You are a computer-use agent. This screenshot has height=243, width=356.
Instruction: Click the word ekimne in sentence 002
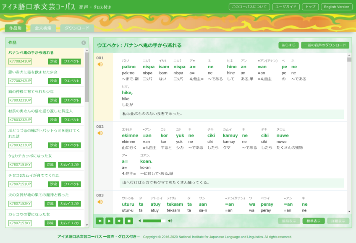(130, 136)
